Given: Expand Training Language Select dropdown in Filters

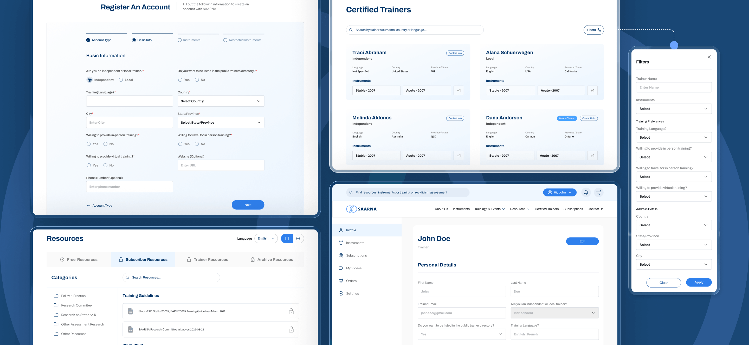Looking at the screenshot, I should click(674, 137).
